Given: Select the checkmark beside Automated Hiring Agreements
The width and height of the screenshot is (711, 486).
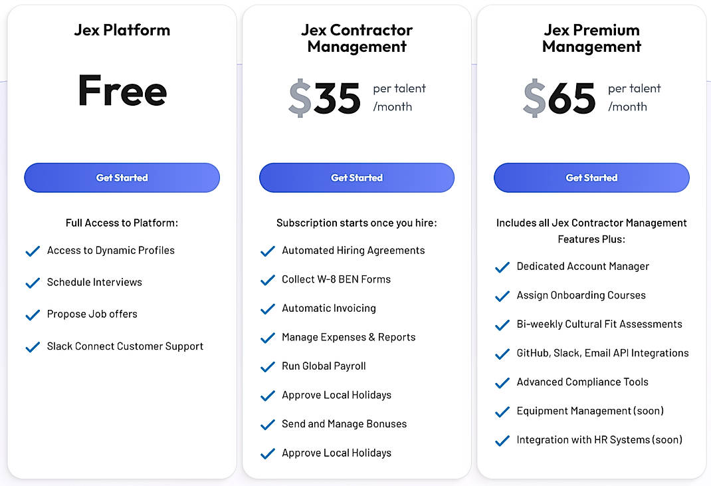Looking at the screenshot, I should (268, 251).
